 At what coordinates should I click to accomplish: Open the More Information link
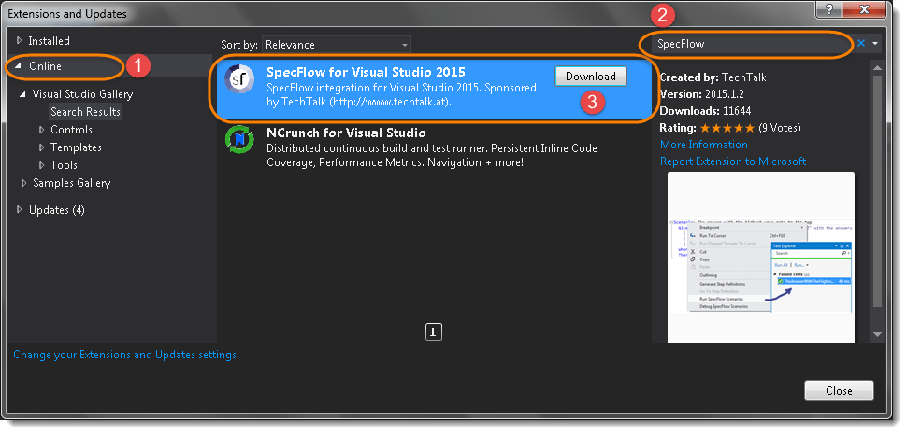click(x=704, y=145)
